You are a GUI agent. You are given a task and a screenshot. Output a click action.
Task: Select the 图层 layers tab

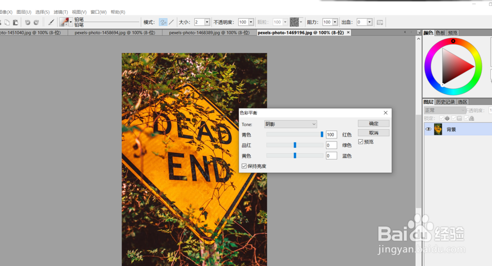pos(429,102)
